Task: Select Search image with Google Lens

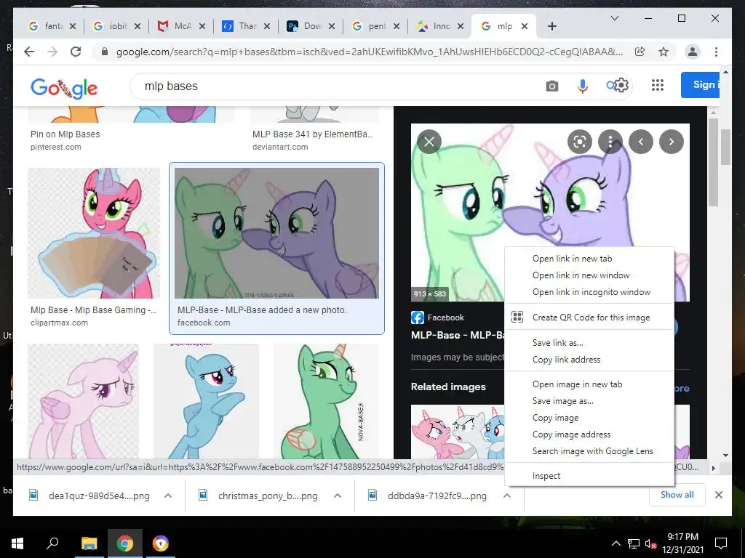Action: point(589,451)
